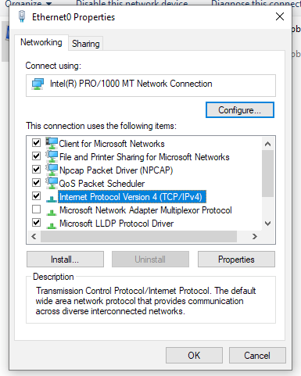Screen dimensions: 301x376
Task: Toggle Microsoft LLDP Protocol Driver checkbox
Action: tap(36, 223)
